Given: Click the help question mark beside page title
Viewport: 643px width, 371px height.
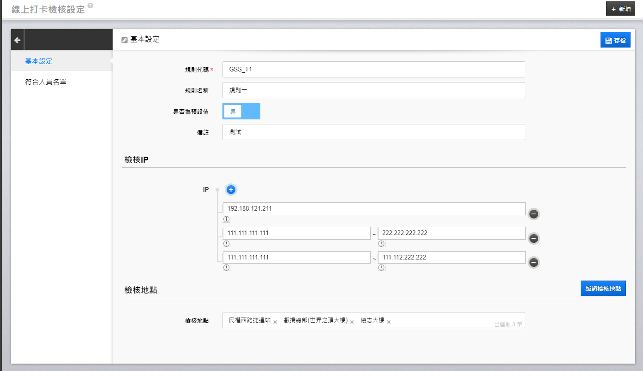Looking at the screenshot, I should tap(90, 6).
